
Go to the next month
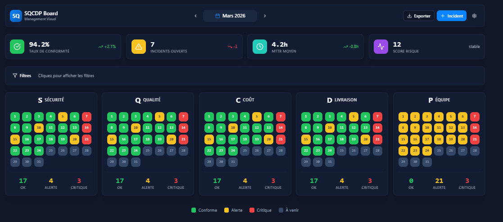[x=265, y=16]
